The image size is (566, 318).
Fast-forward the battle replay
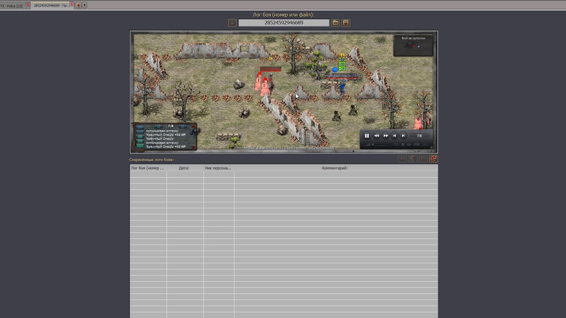[x=386, y=136]
